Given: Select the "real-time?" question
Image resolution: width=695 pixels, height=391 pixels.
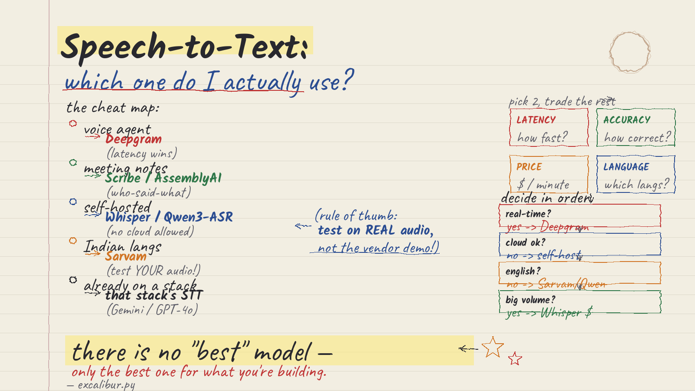Looking at the screenshot, I should coord(528,214).
